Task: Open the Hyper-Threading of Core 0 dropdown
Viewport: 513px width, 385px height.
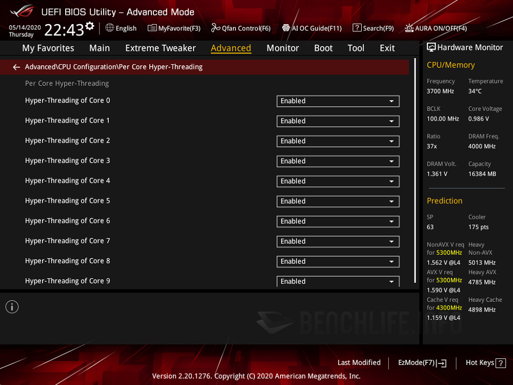Action: click(x=338, y=101)
